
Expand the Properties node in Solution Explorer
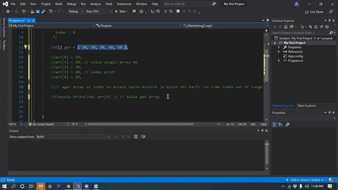(x=279, y=47)
